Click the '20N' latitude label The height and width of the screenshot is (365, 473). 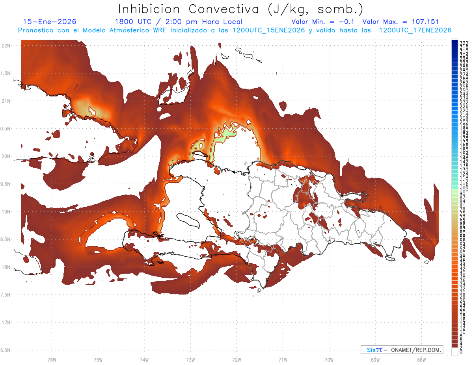6,156
